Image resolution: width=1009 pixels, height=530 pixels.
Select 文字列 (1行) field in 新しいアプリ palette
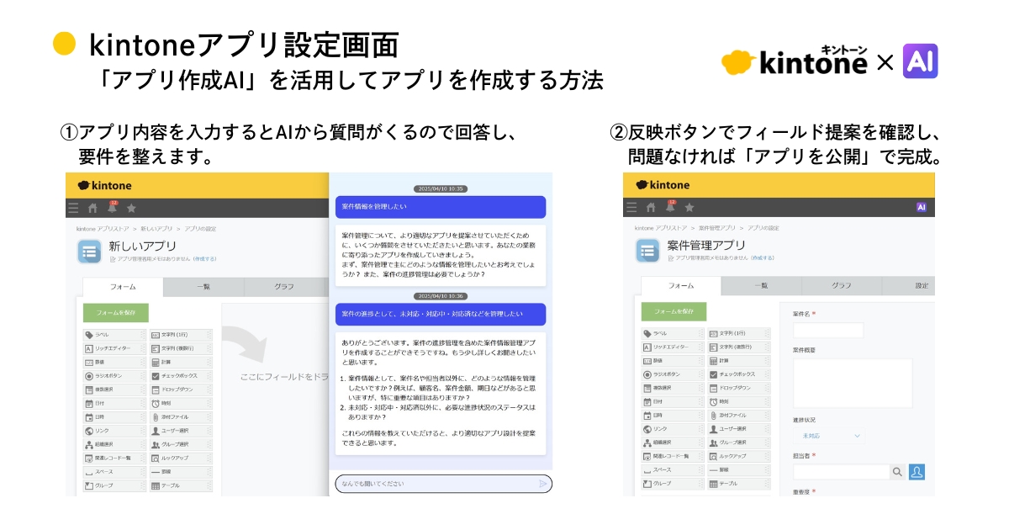(x=182, y=334)
